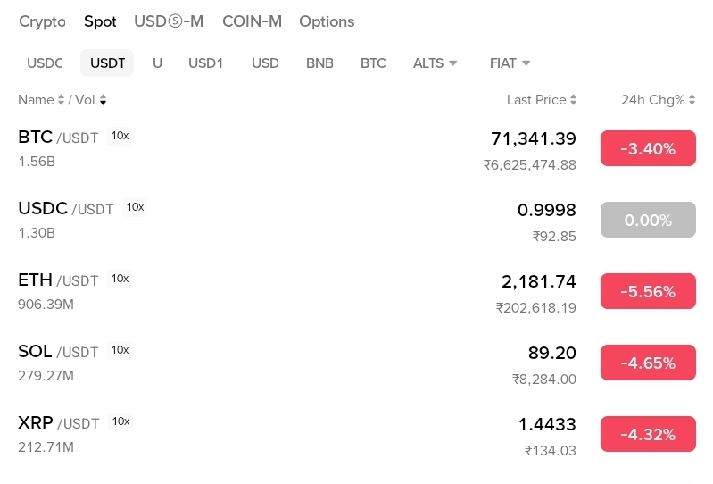
Task: Open the XRP/USDT pair row
Action: coord(268,434)
